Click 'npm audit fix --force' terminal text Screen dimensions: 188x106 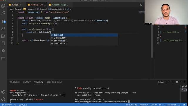(89, 95)
